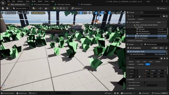
Task: Click the eject button in the play controls
Action: (64, 8)
